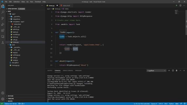Switch to the PROBLEMS panel tab
This screenshot has width=187, height=105.
click(x=78, y=71)
